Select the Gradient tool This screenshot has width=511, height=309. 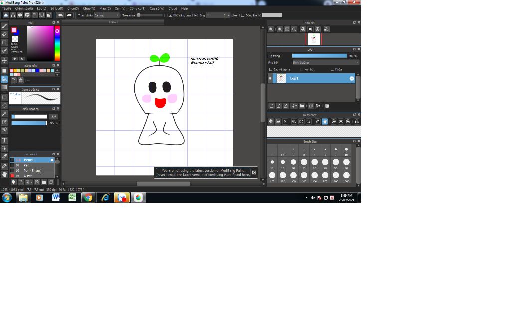point(4,87)
